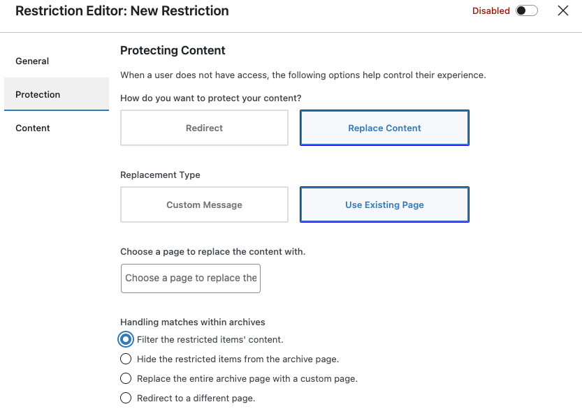
Task: Toggle the Disabled restriction status switch
Action: click(x=526, y=10)
